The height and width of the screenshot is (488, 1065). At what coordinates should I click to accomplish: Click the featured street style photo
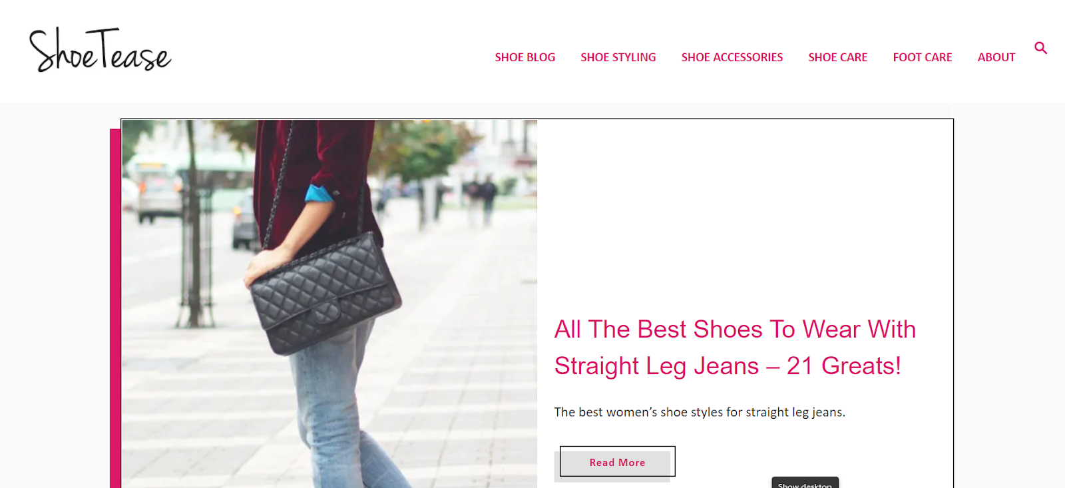point(329,304)
